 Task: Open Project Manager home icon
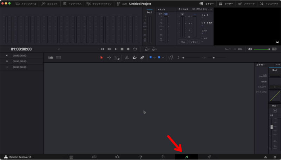coord(266,157)
